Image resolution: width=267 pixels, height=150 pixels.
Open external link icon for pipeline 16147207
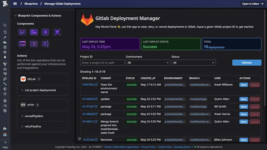tap(96, 106)
